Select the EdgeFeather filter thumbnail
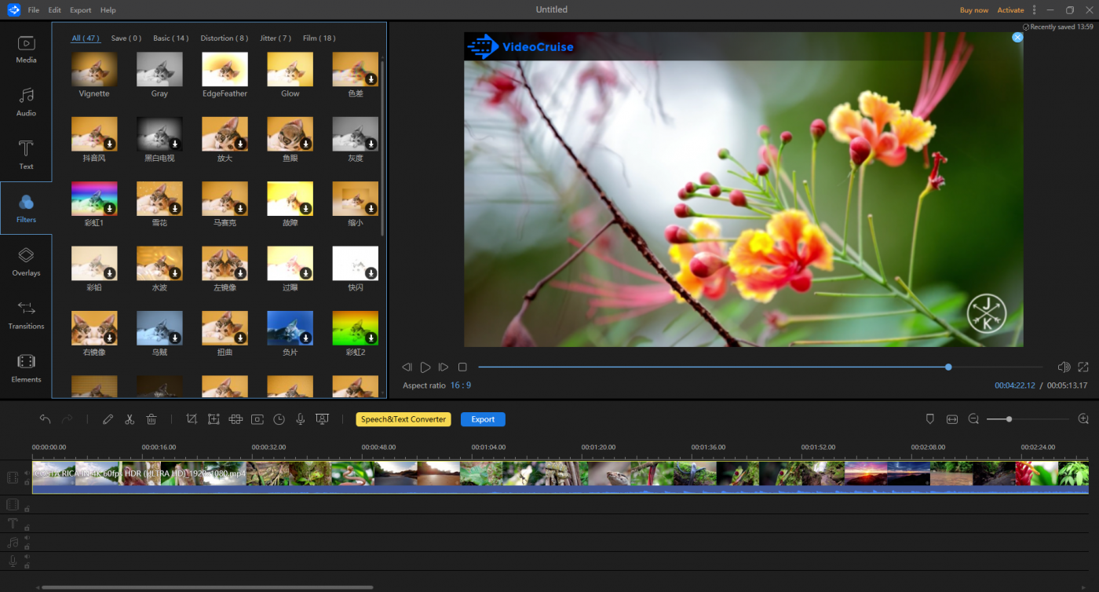 pos(225,69)
